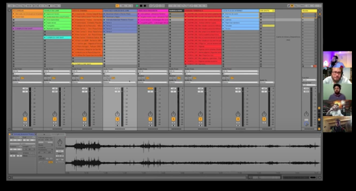This screenshot has width=356, height=191.
Task: Open track 1 Audio From input type
Action: (x=27, y=71)
